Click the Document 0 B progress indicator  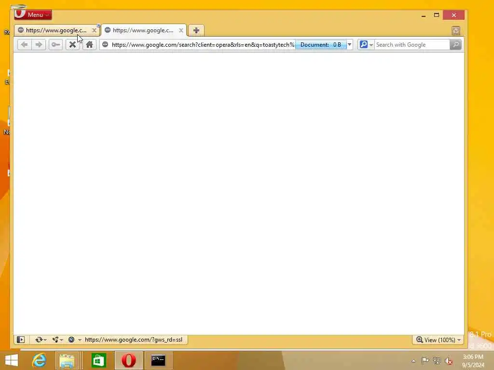click(321, 45)
